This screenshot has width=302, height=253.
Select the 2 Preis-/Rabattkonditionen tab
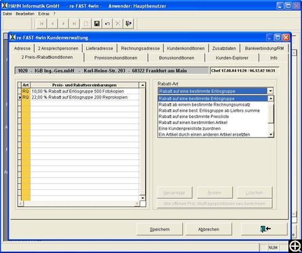47,57
